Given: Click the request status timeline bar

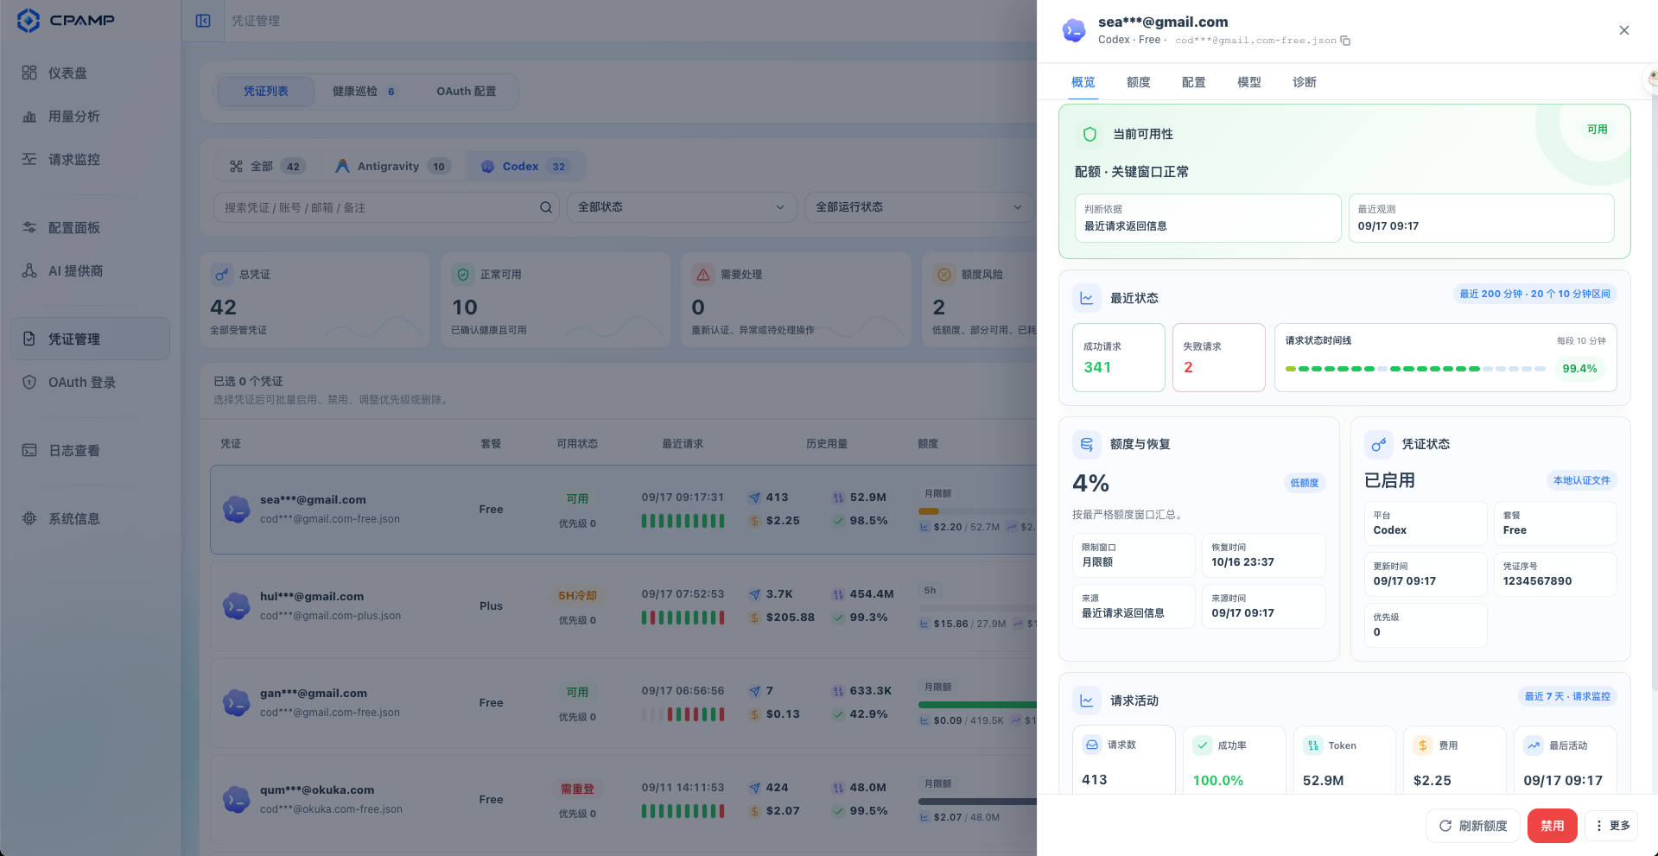Looking at the screenshot, I should [1415, 369].
